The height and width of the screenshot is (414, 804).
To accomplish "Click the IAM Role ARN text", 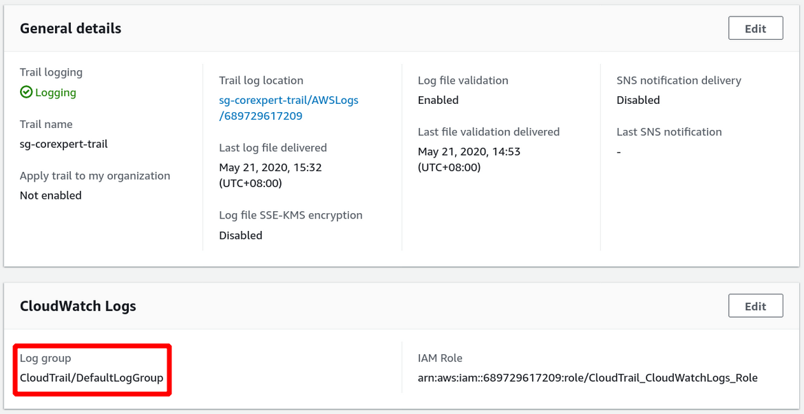I will (587, 378).
